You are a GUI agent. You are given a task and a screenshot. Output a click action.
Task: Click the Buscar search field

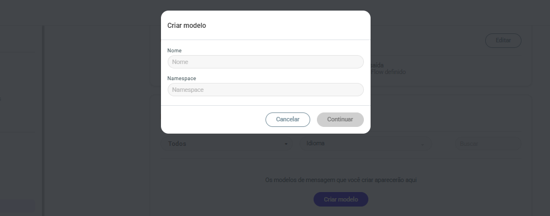coord(488,144)
